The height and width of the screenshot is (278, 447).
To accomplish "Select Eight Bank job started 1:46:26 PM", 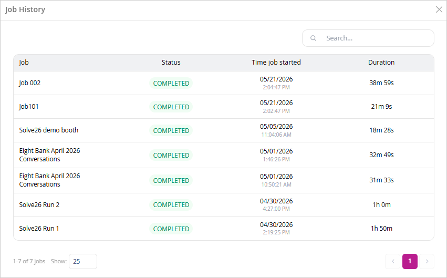I will tap(224, 155).
